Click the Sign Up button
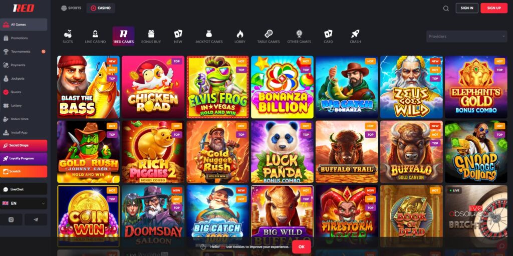 coord(493,8)
